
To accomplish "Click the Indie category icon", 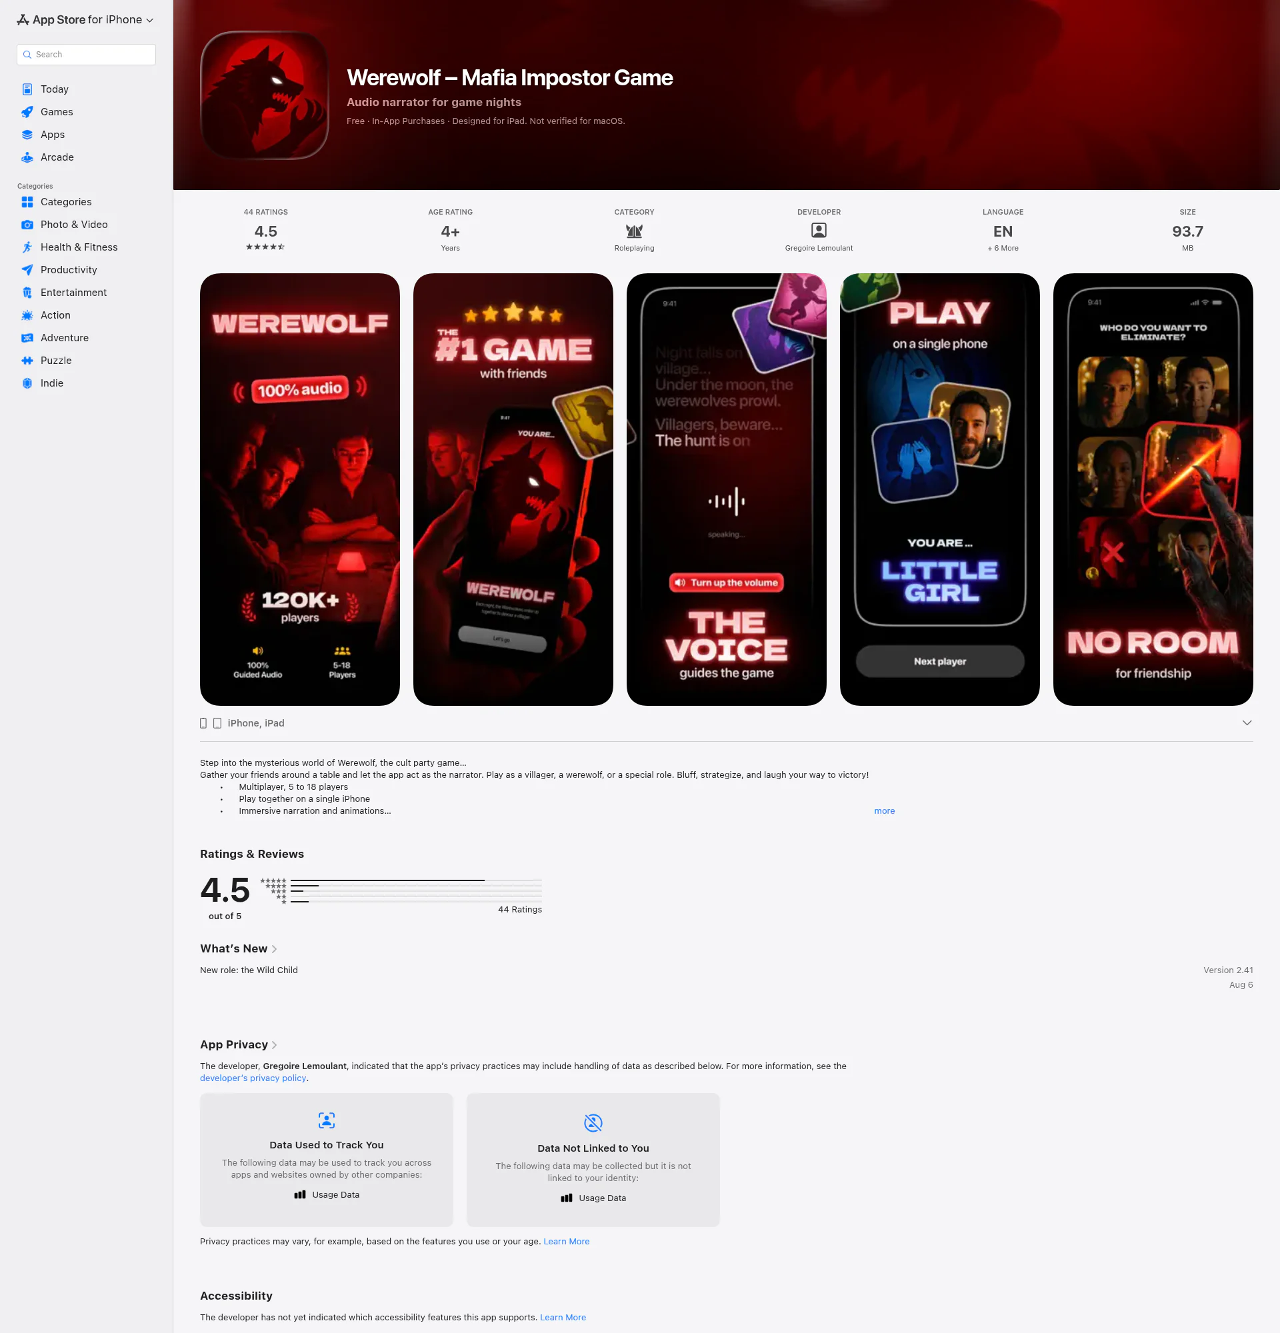I will (27, 383).
